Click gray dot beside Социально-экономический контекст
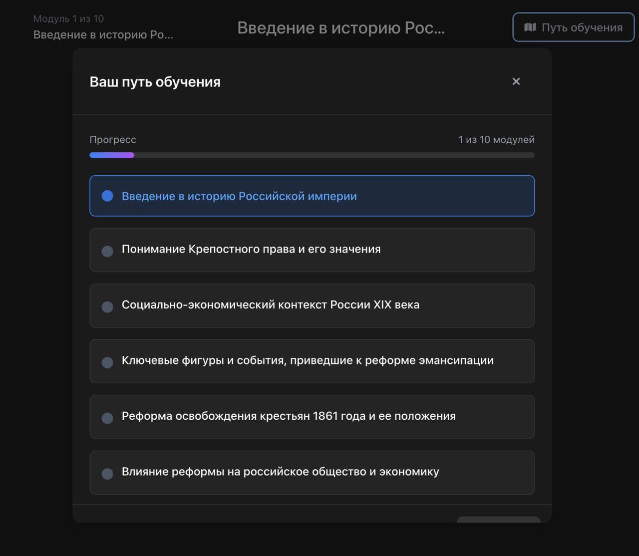The height and width of the screenshot is (556, 639). (x=107, y=306)
